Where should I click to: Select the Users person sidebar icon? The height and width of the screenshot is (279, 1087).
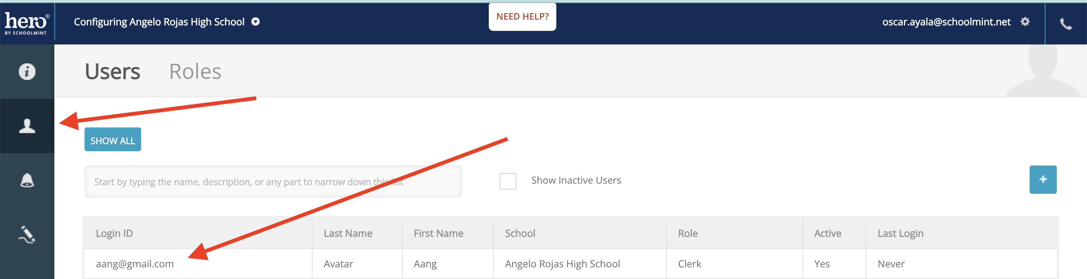pyautogui.click(x=27, y=126)
